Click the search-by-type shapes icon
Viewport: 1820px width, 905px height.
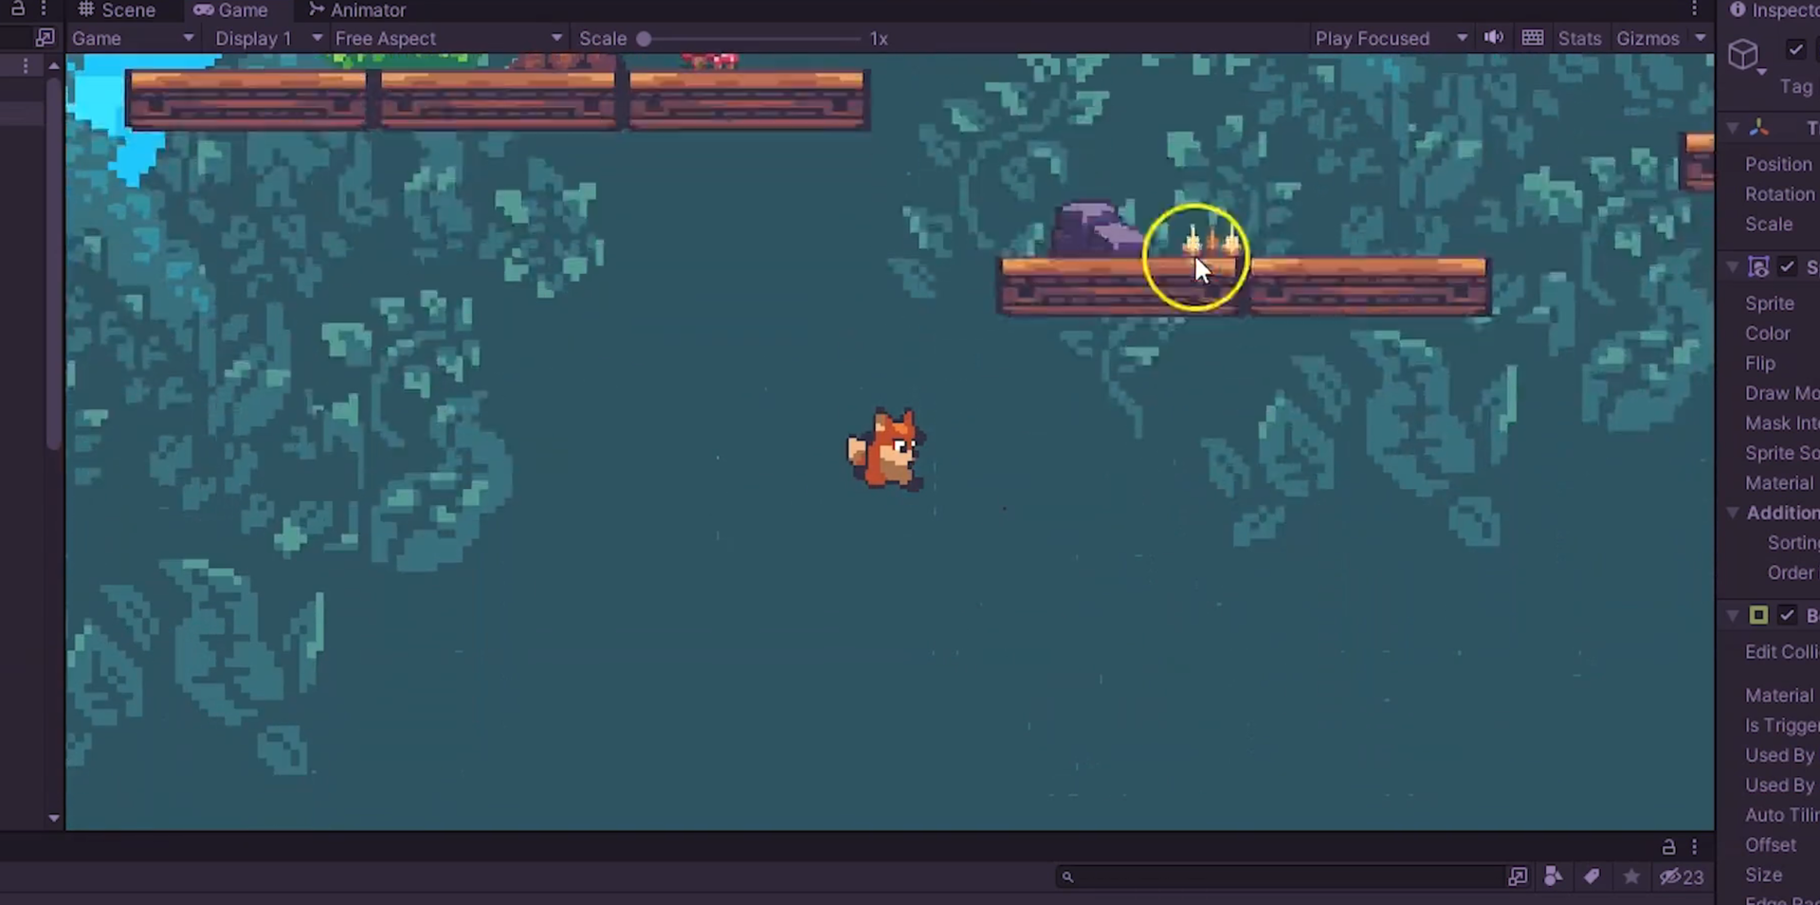tap(1554, 877)
